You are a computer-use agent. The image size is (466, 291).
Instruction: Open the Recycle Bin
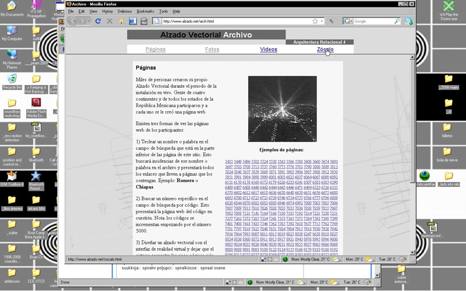point(12,82)
